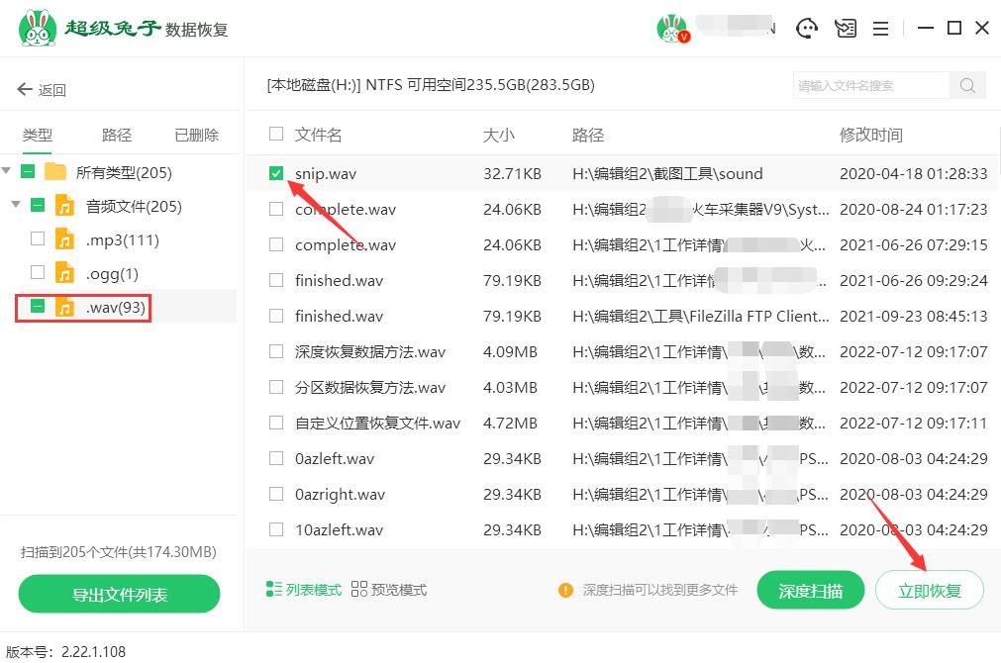The width and height of the screenshot is (1001, 663).
Task: Switch to the 路径 tab
Action: (116, 134)
